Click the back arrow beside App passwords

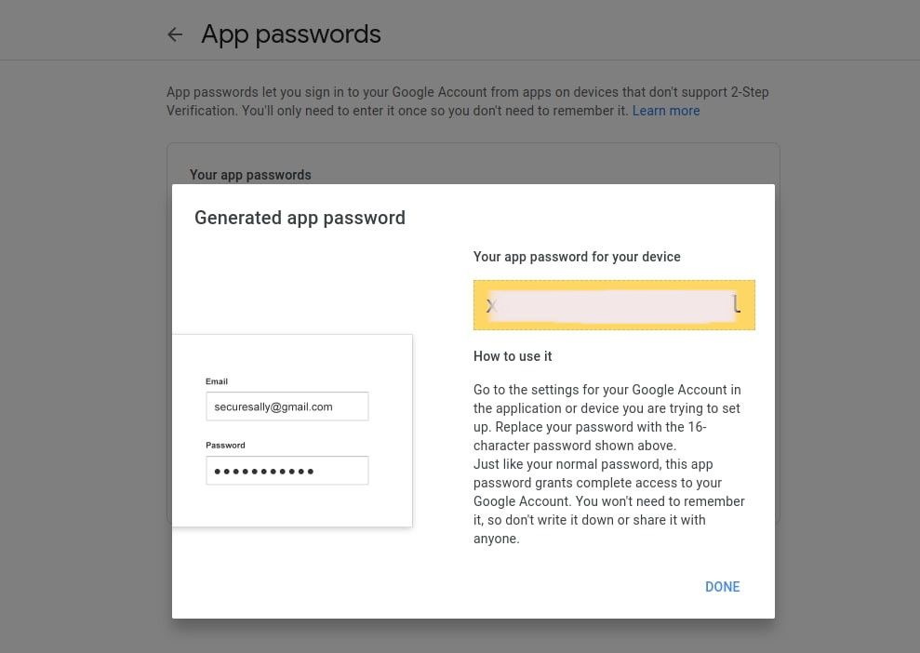[175, 35]
